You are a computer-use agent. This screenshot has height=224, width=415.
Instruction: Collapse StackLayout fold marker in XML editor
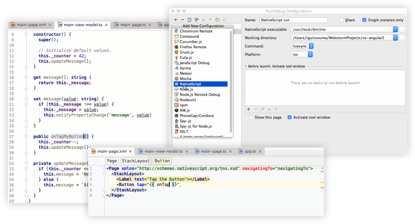tap(105, 174)
